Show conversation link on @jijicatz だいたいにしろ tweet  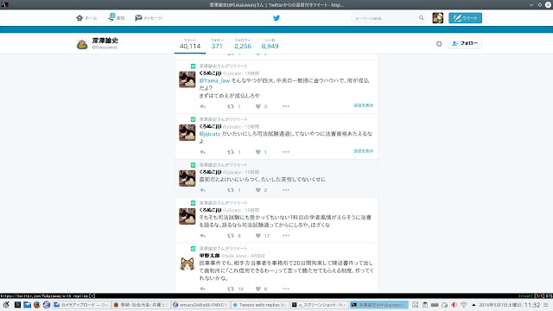click(363, 151)
